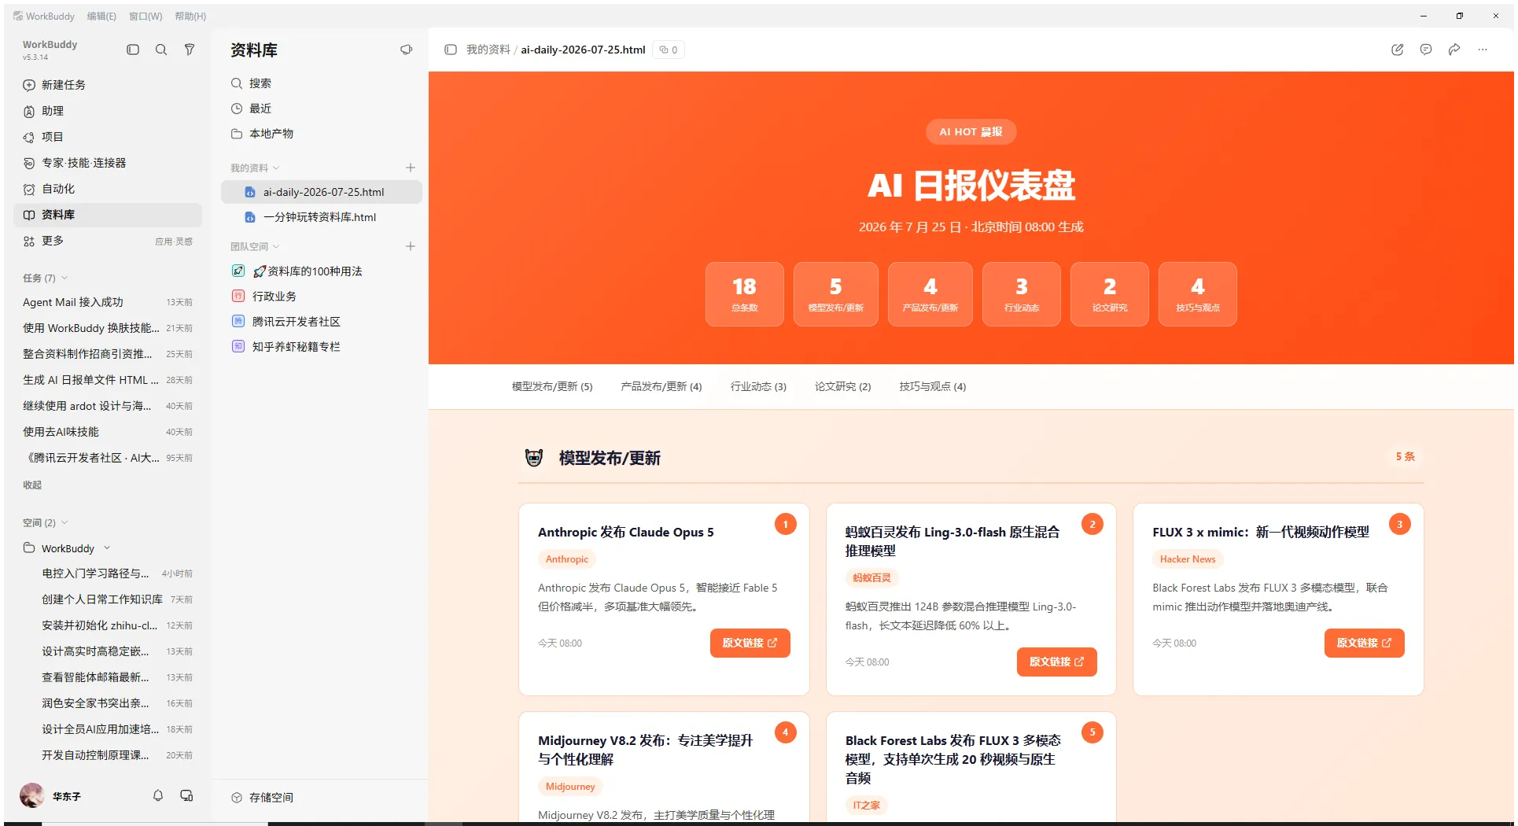Open 电控入门学习路径 space item
Screen dimensions: 1518x826
108,573
